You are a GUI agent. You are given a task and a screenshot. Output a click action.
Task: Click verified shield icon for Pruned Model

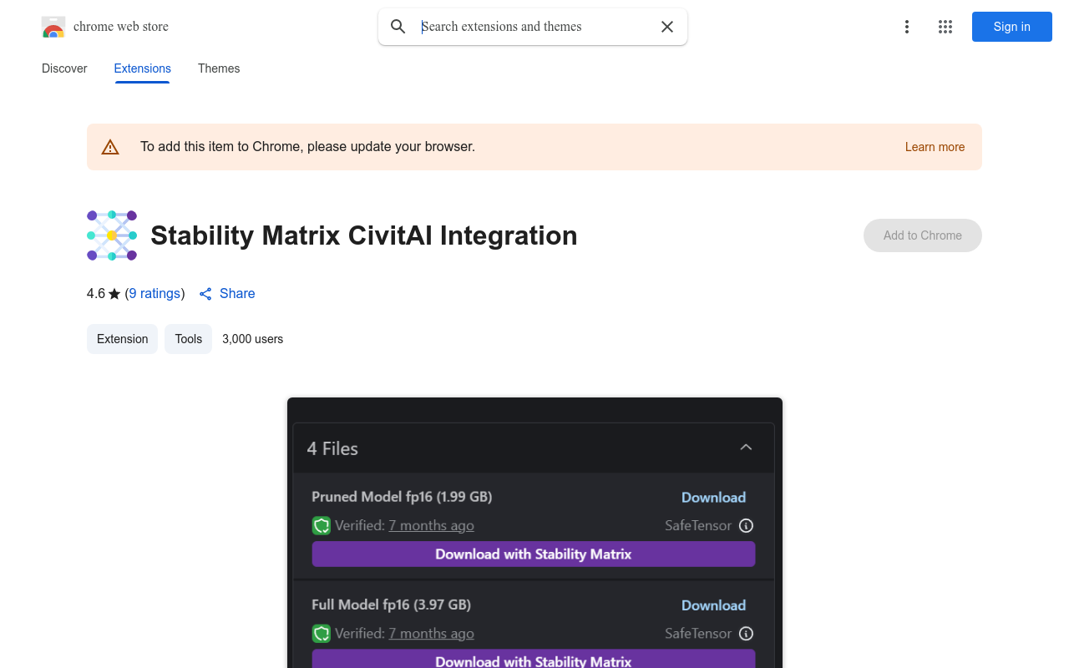(322, 525)
